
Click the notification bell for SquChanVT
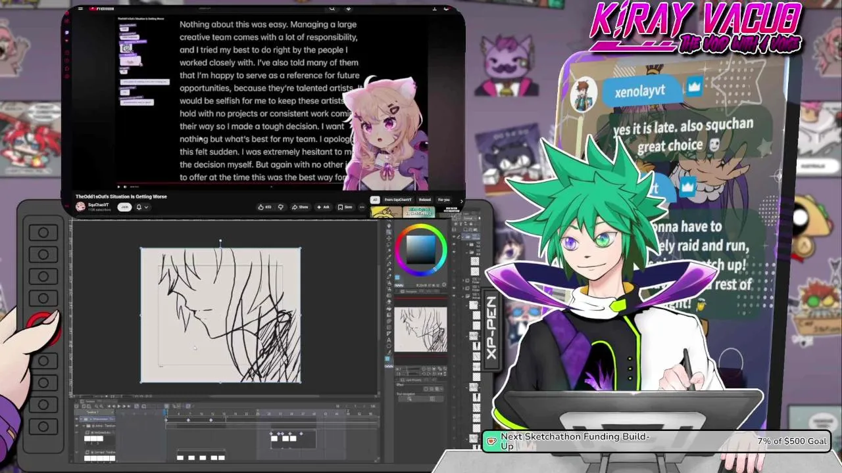139,207
